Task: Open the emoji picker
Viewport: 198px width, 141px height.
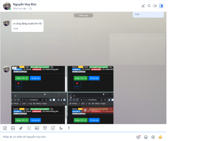Action: tap(146, 137)
